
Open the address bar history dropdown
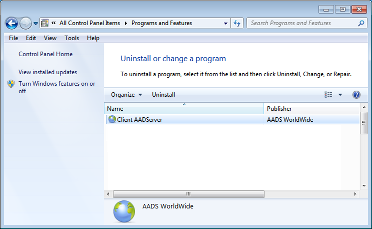click(225, 23)
